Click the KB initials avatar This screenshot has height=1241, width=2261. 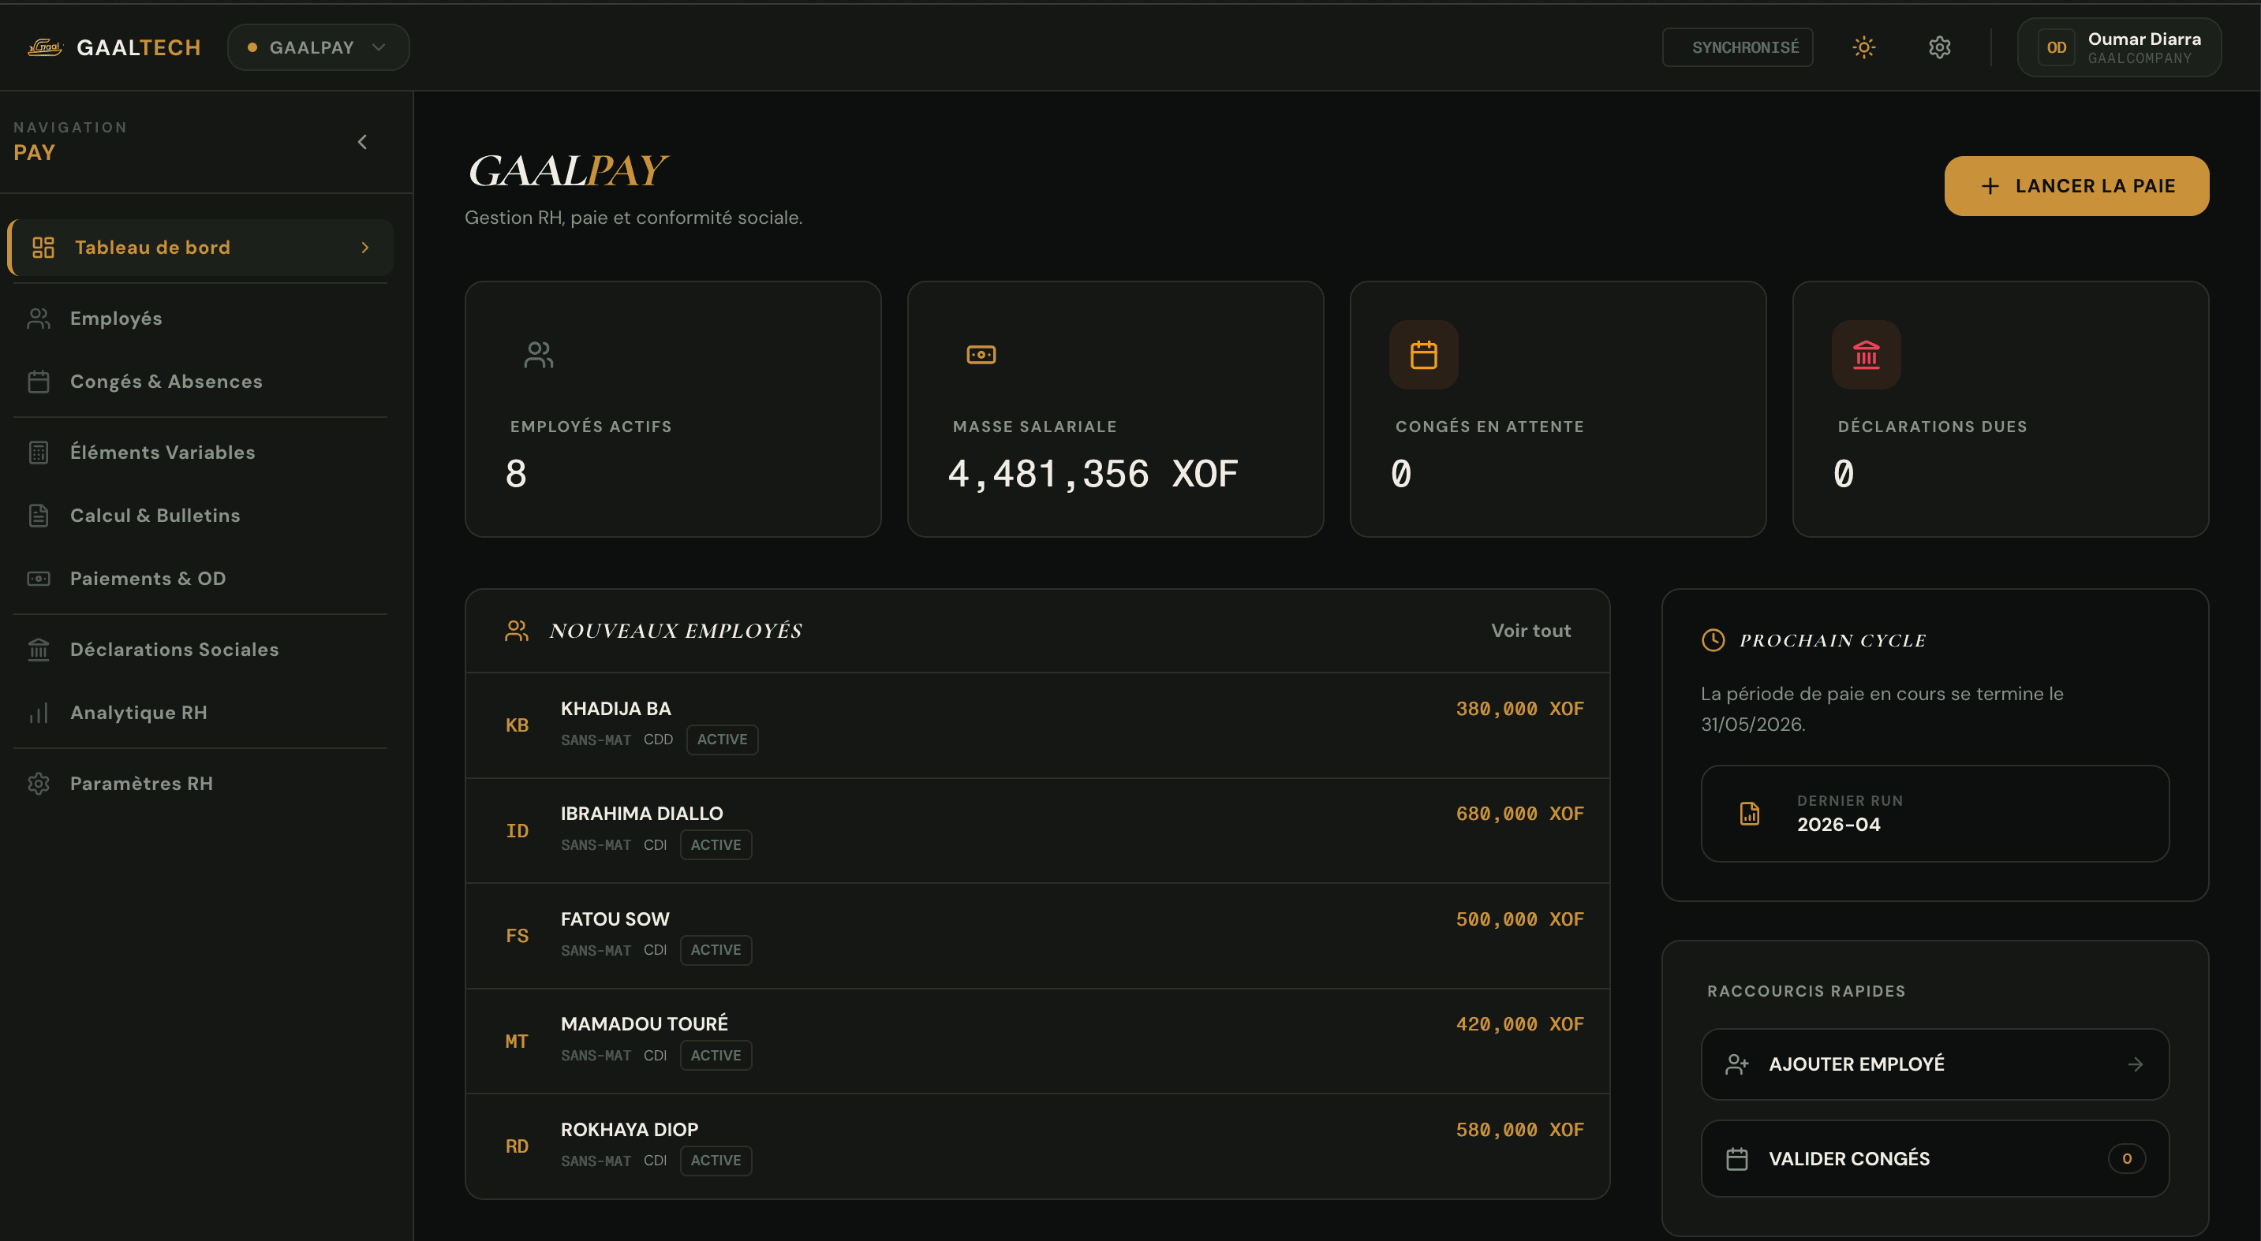(517, 725)
